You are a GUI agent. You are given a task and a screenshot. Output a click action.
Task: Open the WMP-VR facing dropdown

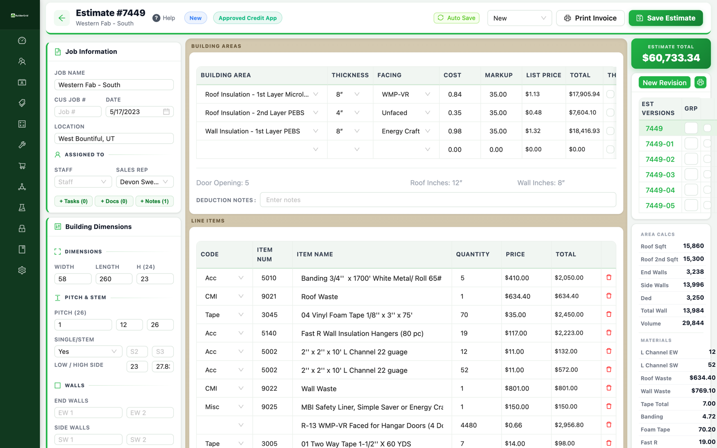coord(406,94)
